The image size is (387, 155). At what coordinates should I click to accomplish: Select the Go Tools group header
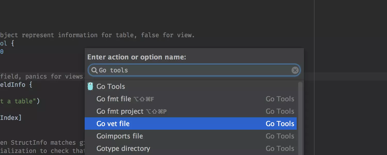pyautogui.click(x=111, y=87)
